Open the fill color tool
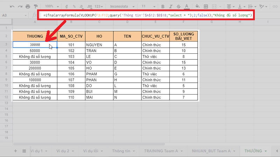This screenshot has width=280, height=157. pyautogui.click(x=197, y=6)
